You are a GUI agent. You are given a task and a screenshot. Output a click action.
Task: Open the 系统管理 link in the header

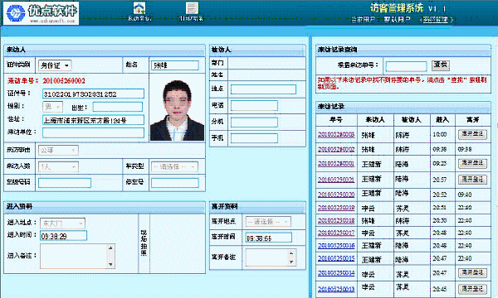point(436,20)
